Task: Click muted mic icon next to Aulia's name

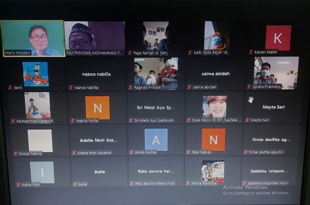Action: coord(75,184)
